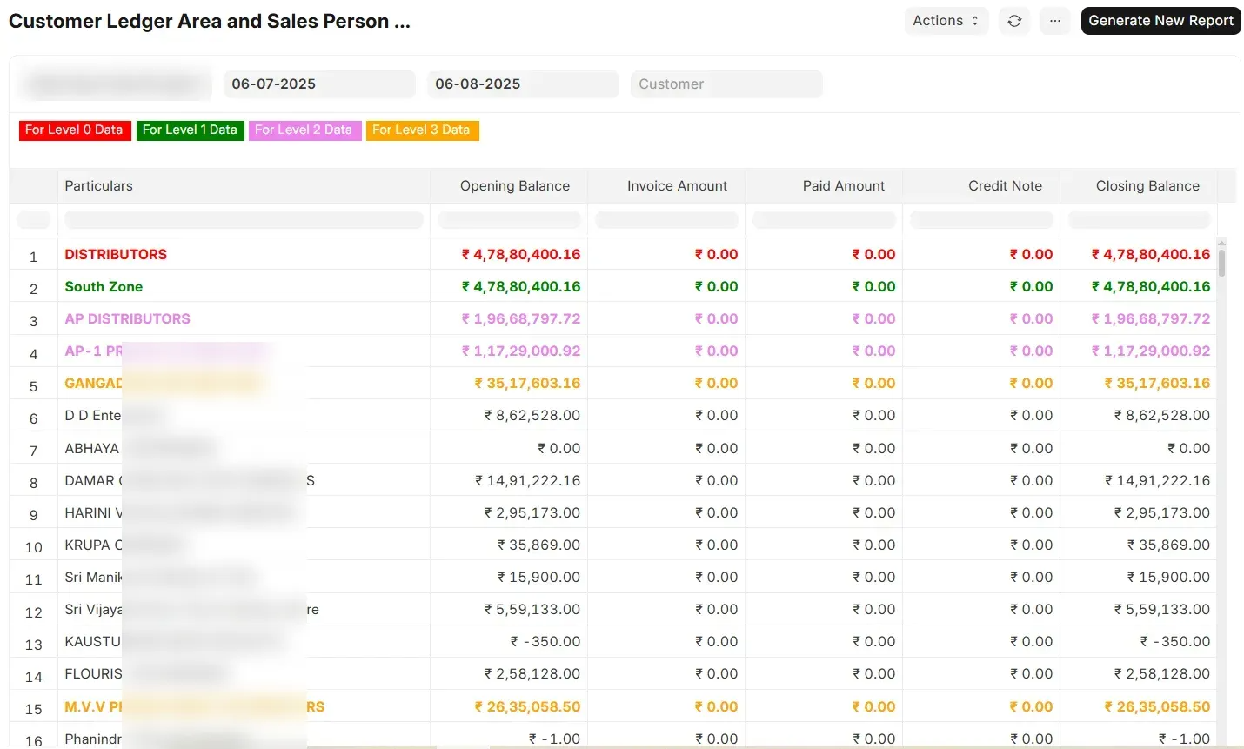The width and height of the screenshot is (1244, 749).
Task: Select the South Zone row name
Action: click(104, 287)
